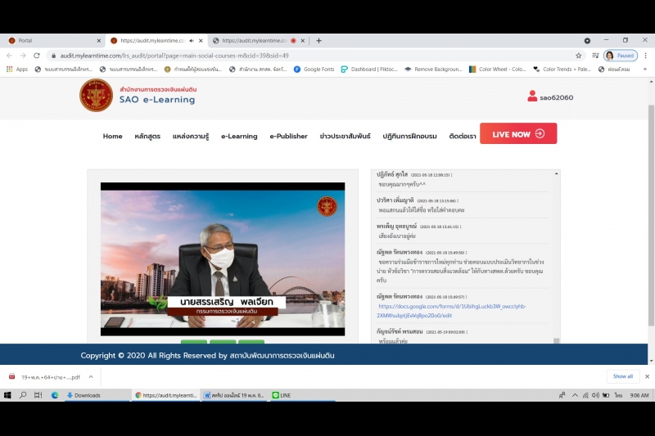
Task: Open Chrome's tab search dropdown
Action: (x=587, y=40)
